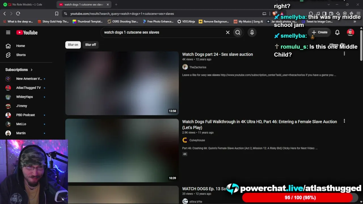Image resolution: width=363 pixels, height=204 pixels.
Task: View site information icon in address bar
Action: click(x=66, y=14)
